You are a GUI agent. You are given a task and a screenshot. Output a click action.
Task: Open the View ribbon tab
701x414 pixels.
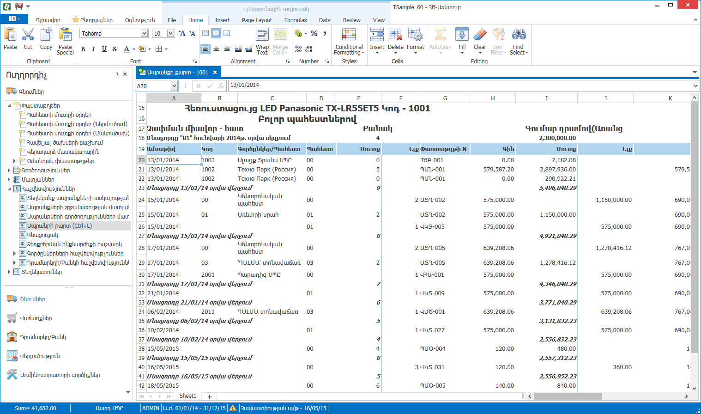(379, 20)
